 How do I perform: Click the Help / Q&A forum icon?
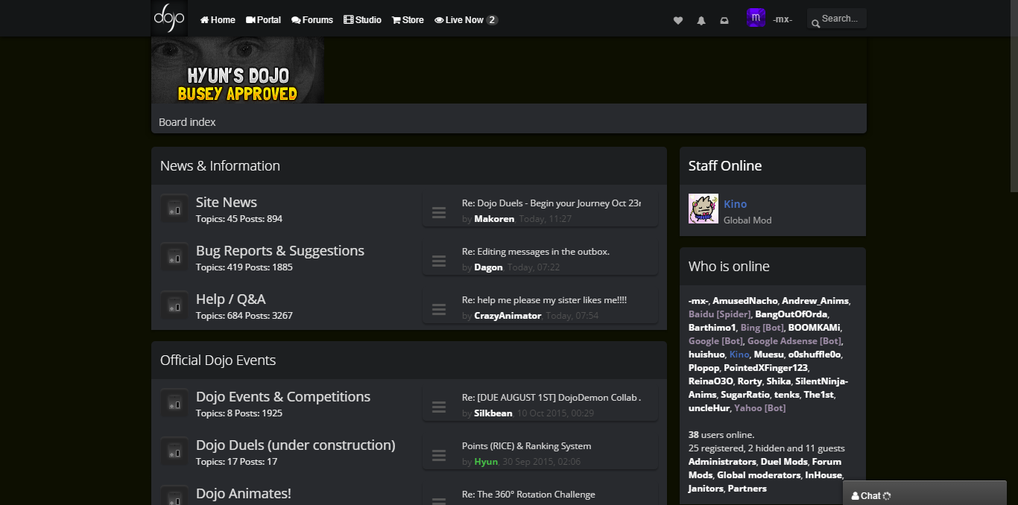click(x=174, y=306)
